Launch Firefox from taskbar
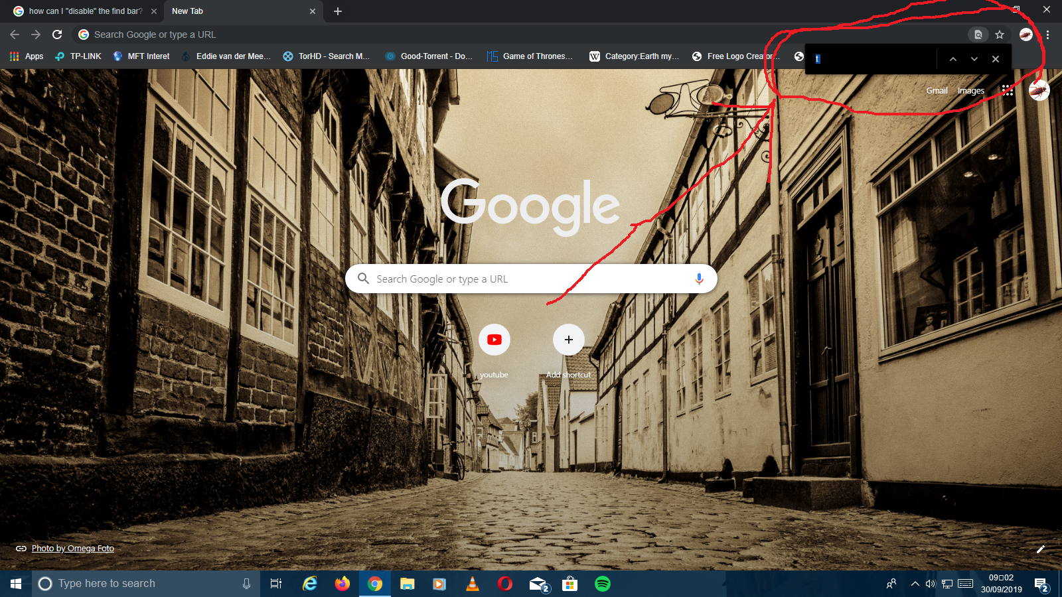1062x597 pixels. pyautogui.click(x=342, y=584)
